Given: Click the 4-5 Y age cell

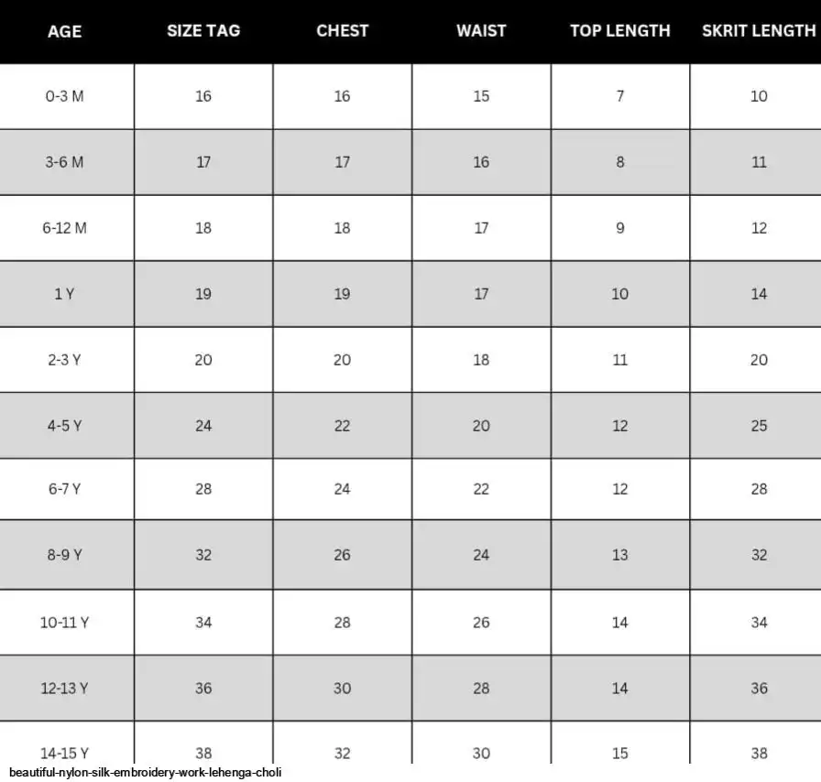Looking at the screenshot, I should 64,426.
